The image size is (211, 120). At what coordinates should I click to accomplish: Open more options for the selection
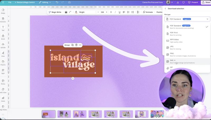80,45
